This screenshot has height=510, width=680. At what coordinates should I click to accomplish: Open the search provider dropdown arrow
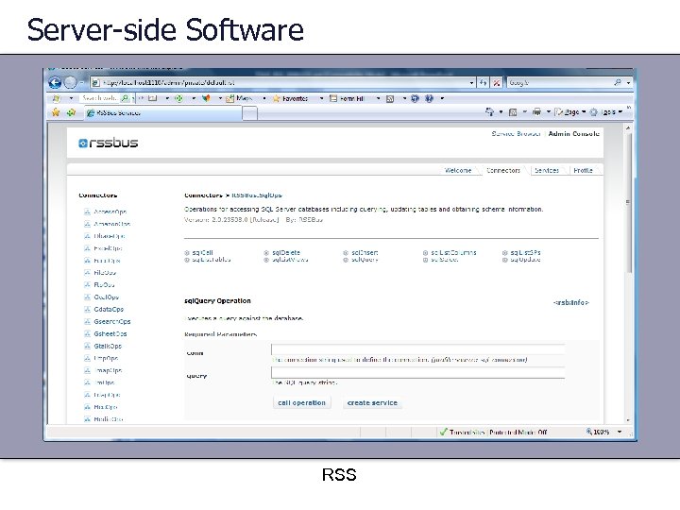[628, 82]
